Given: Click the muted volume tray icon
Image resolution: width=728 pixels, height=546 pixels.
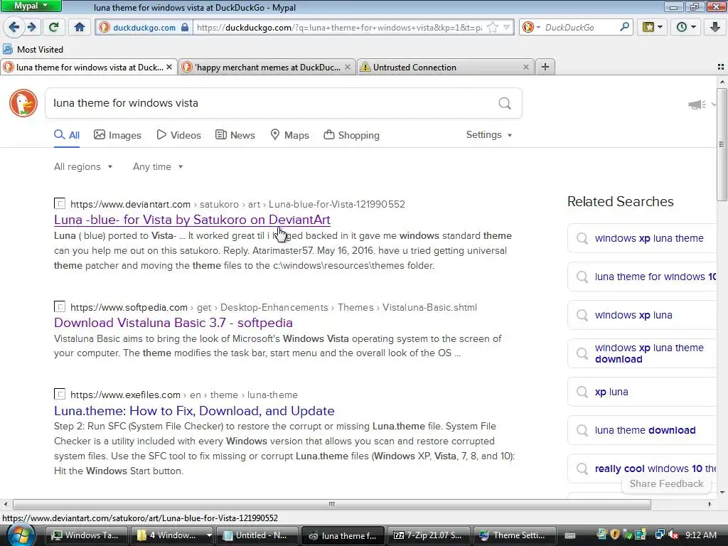Looking at the screenshot, I should point(673,535).
